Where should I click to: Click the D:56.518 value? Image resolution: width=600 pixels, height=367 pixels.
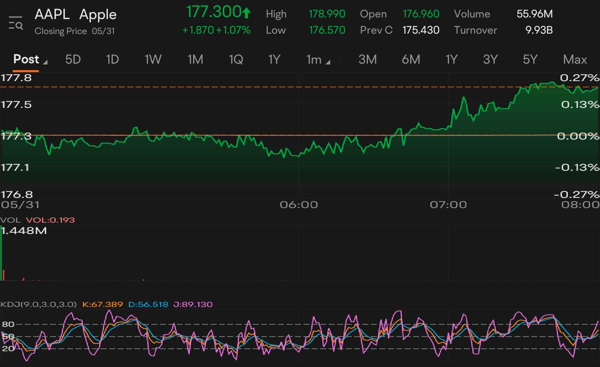coord(148,304)
